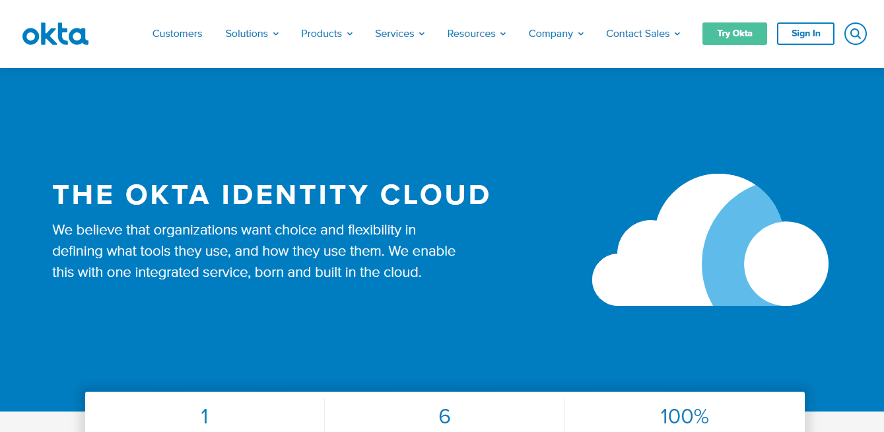Viewport: 884px width, 432px height.
Task: Click the green Try Okta button
Action: 735,34
